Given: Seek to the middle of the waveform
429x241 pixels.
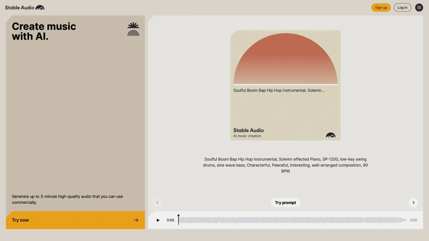Looking at the screenshot, I should coord(292,220).
